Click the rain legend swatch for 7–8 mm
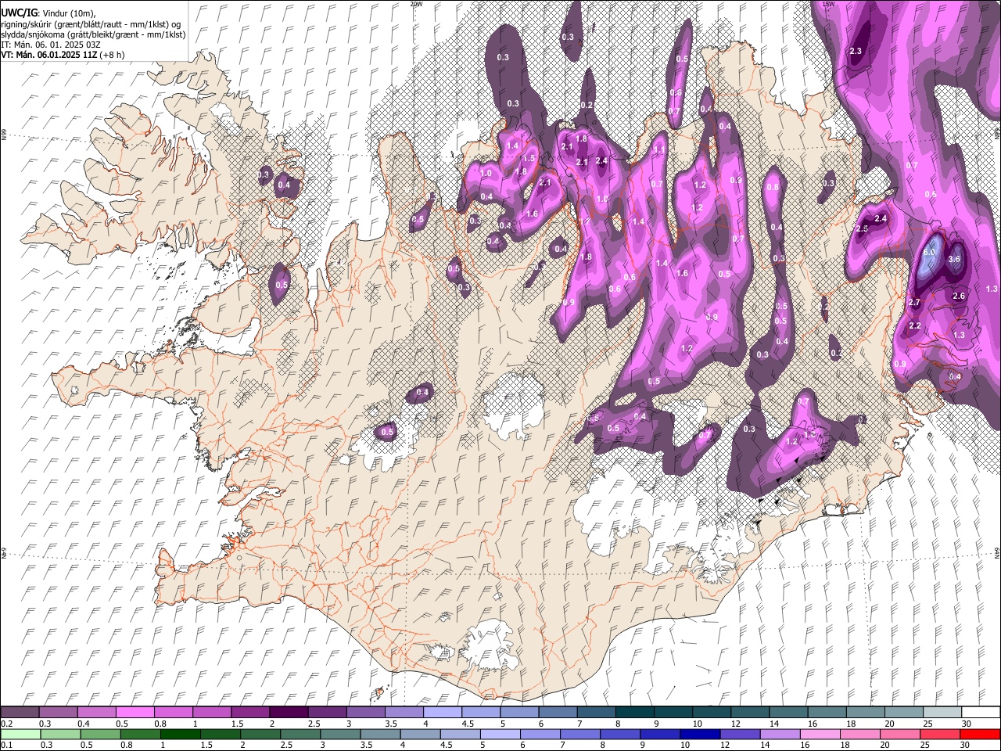Screen dimensions: 1001x751 tap(580, 734)
